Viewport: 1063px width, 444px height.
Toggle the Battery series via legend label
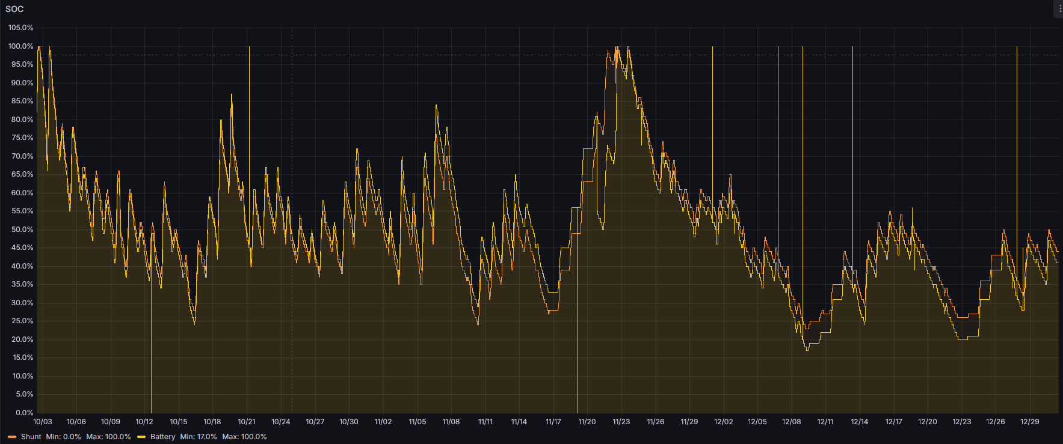click(x=162, y=437)
